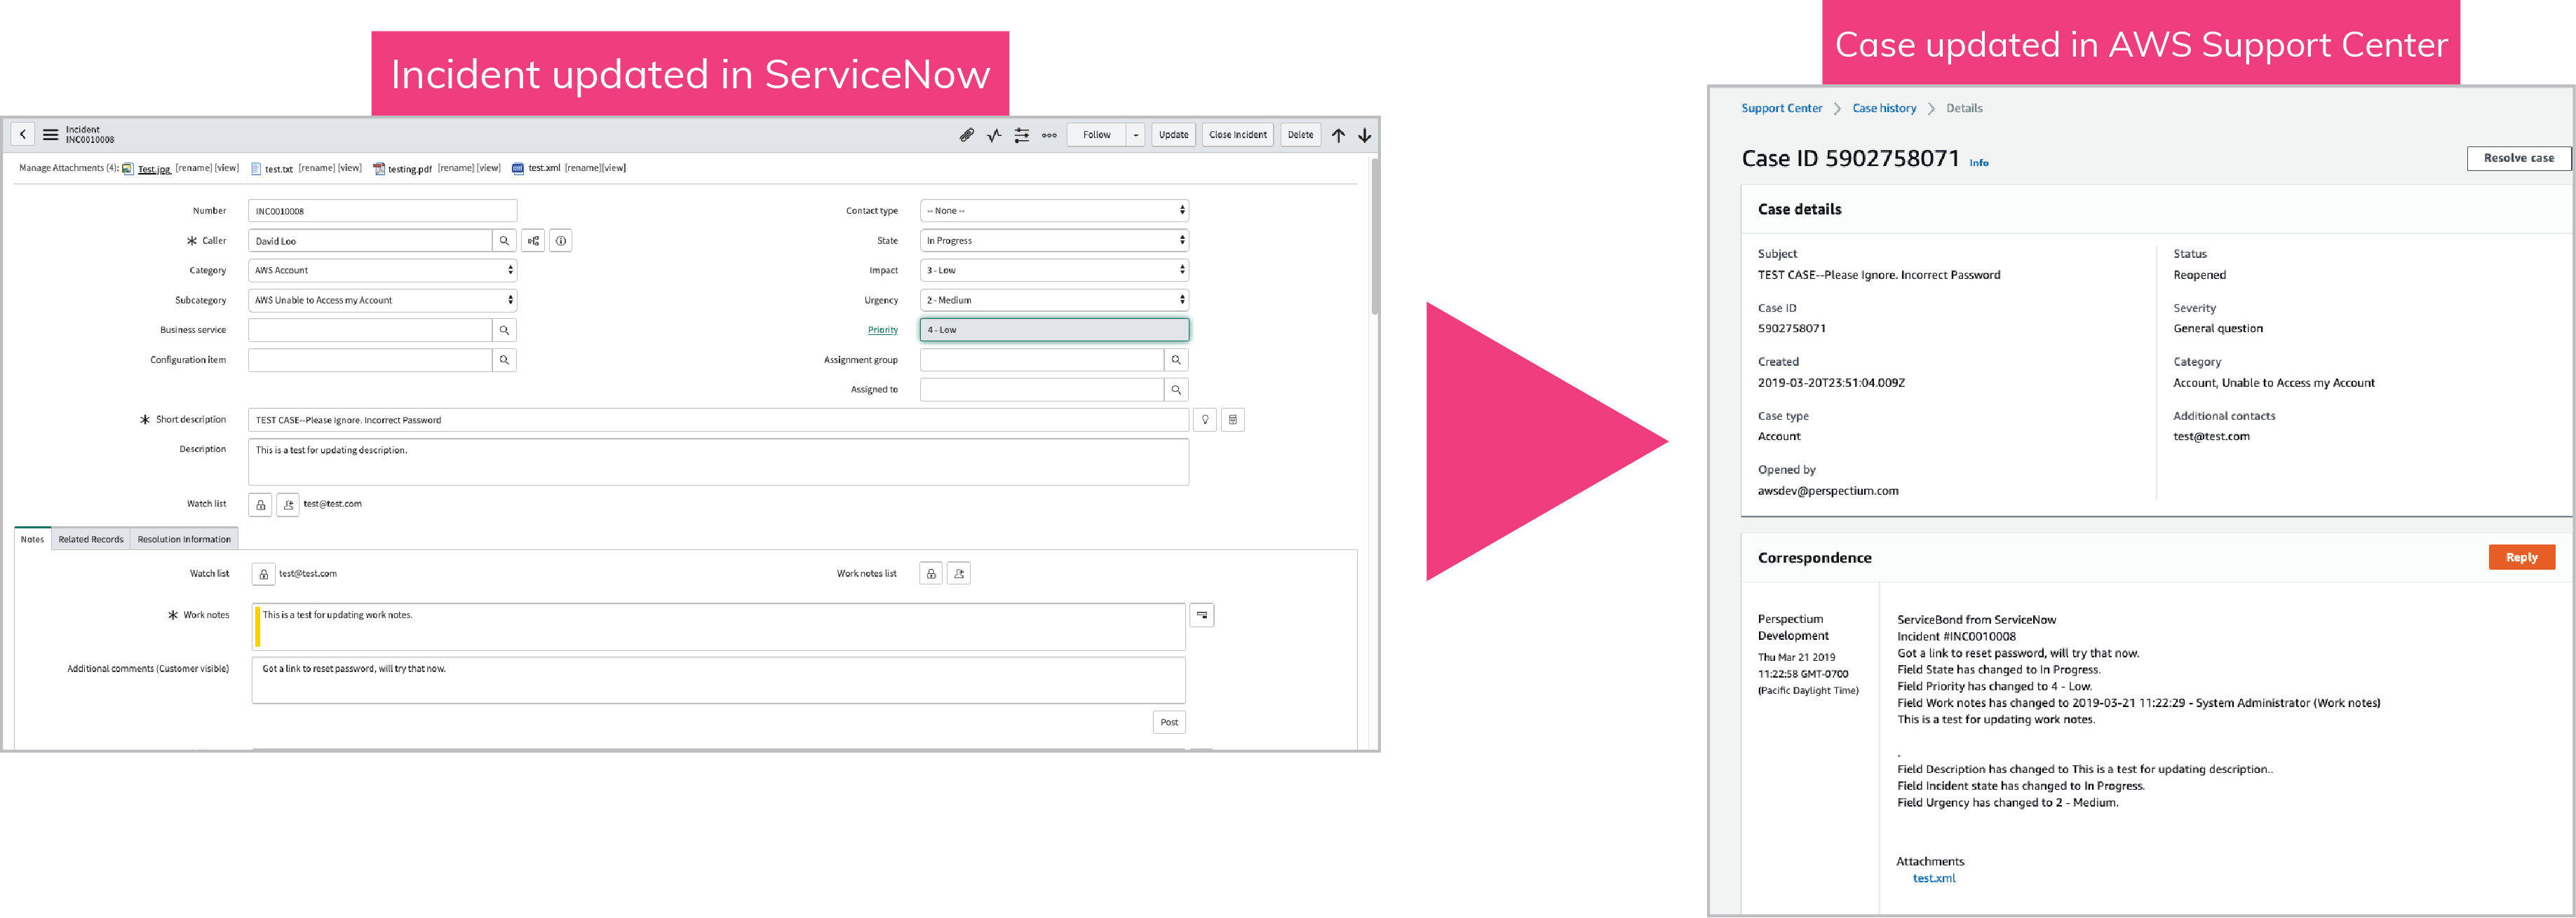
Task: Go back with the ServiceNow back arrow
Action: [23, 134]
